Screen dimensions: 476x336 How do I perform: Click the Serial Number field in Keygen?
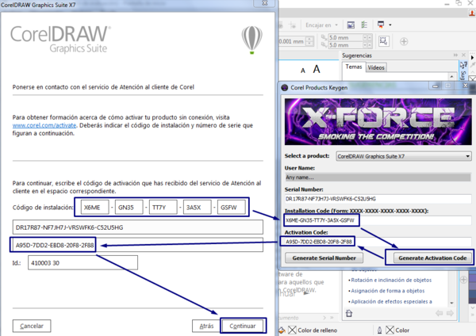coord(378,199)
